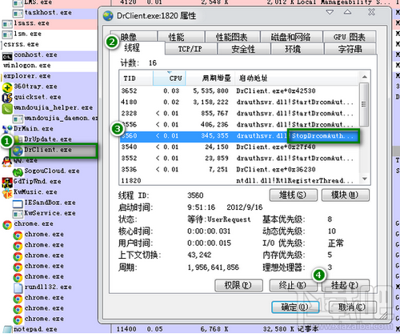
Task: Click the 权限(P) button
Action: tap(238, 285)
